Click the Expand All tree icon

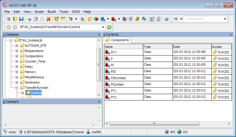(56, 19)
